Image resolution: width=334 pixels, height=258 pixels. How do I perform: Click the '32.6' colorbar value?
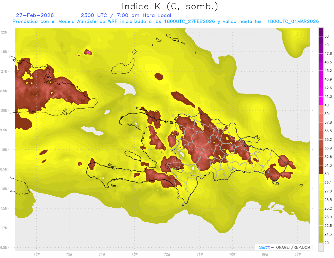click(328, 157)
